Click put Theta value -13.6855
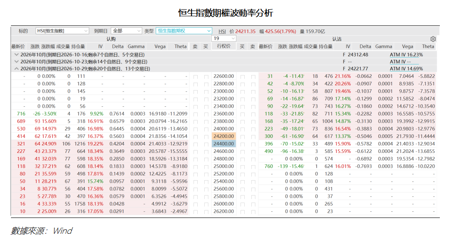The height and width of the screenshot is (243, 457). [x=425, y=151]
